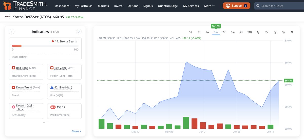Click the Support button

coord(237,6)
